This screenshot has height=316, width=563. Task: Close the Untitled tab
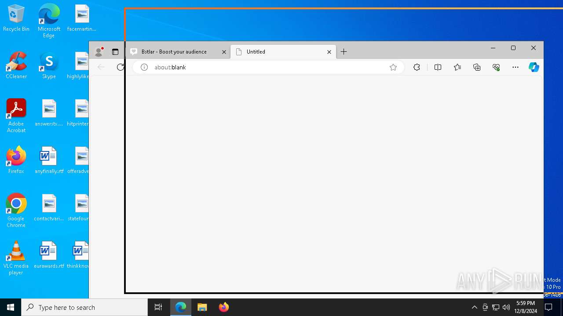(329, 52)
